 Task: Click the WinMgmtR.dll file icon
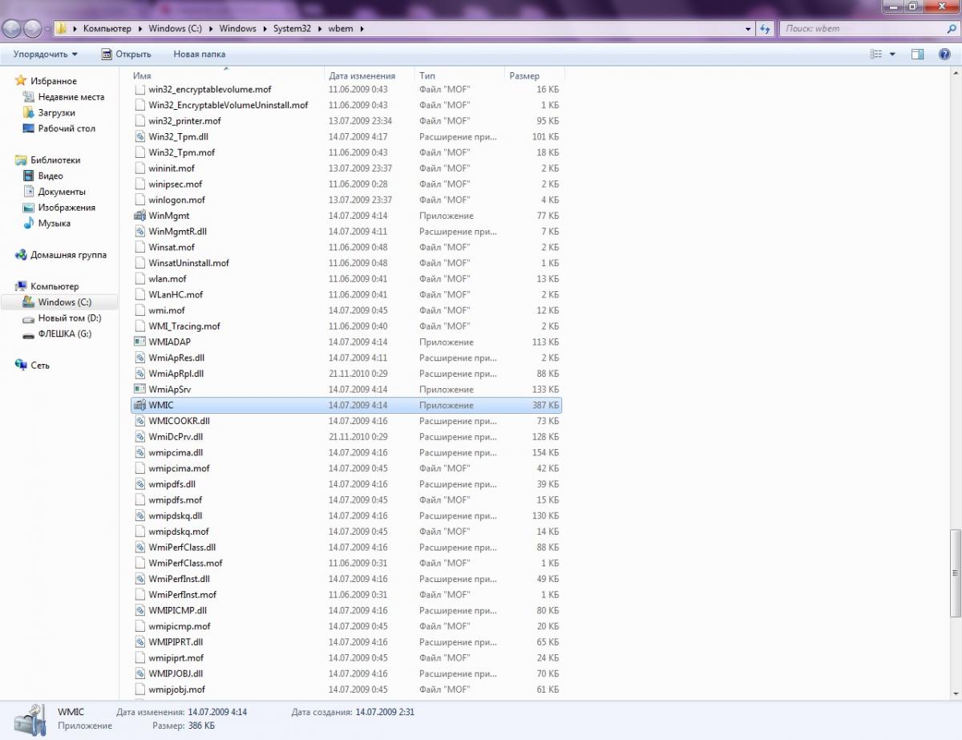point(140,232)
